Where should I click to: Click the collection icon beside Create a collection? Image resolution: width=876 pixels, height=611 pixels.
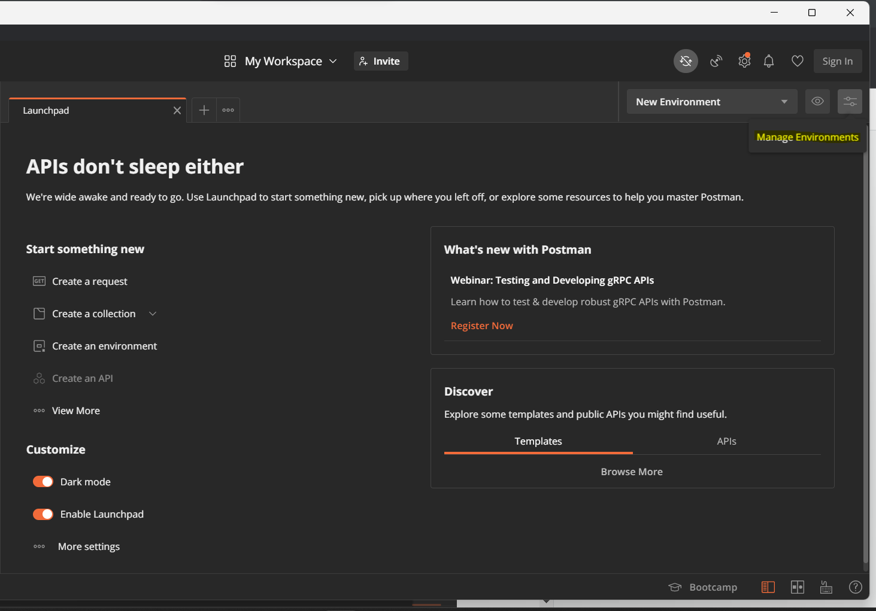(x=39, y=314)
